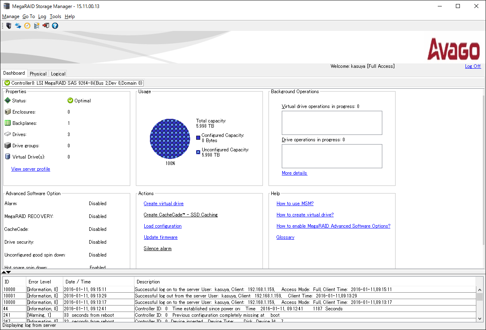Click the blue Refresh arrows toolbar icon
Screen dimensions: 486x330
18,26
